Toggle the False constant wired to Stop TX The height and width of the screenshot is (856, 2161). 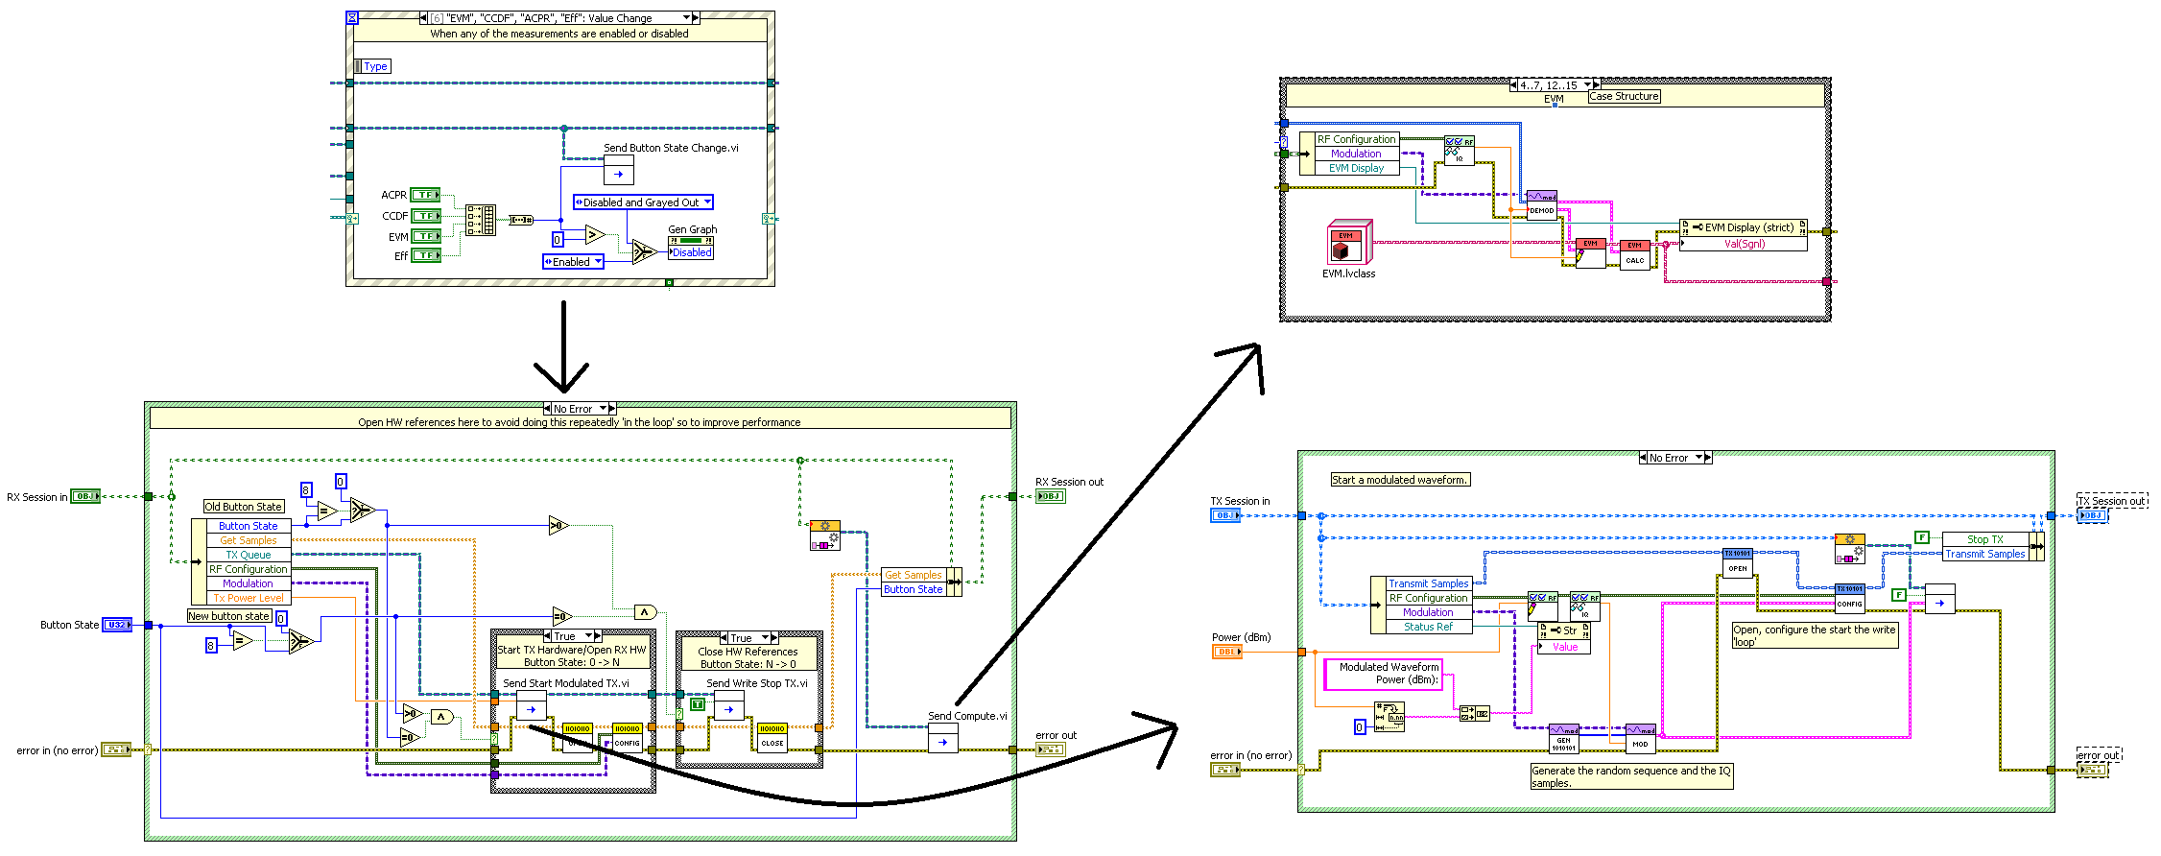click(x=1922, y=537)
